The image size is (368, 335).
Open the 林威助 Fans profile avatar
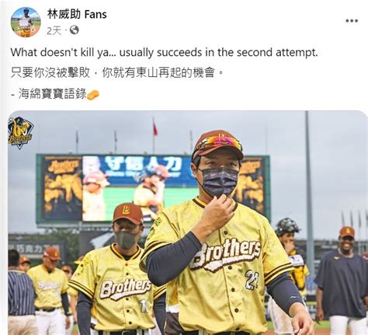[26, 23]
